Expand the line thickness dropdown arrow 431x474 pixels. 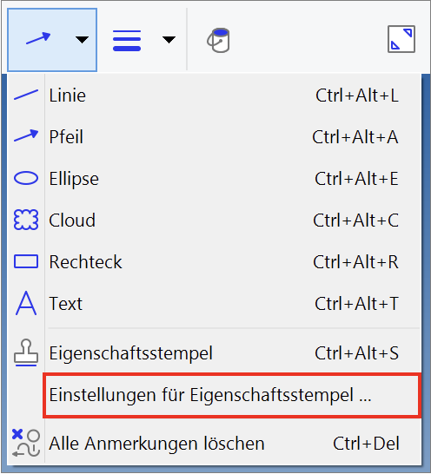pyautogui.click(x=169, y=40)
